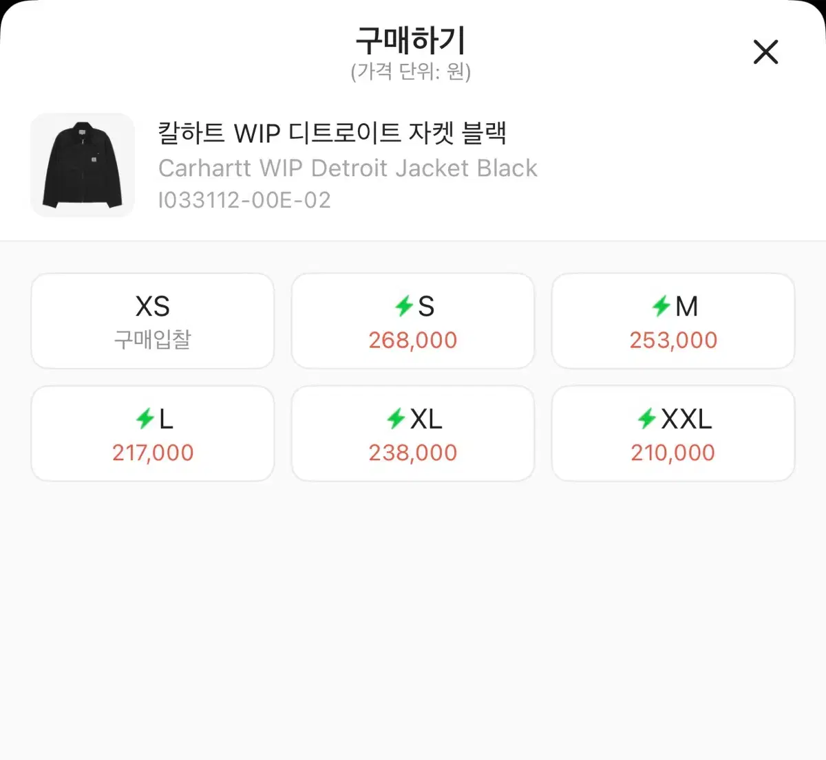
Task: Click the black jacket product thumbnail
Action: pyautogui.click(x=82, y=165)
